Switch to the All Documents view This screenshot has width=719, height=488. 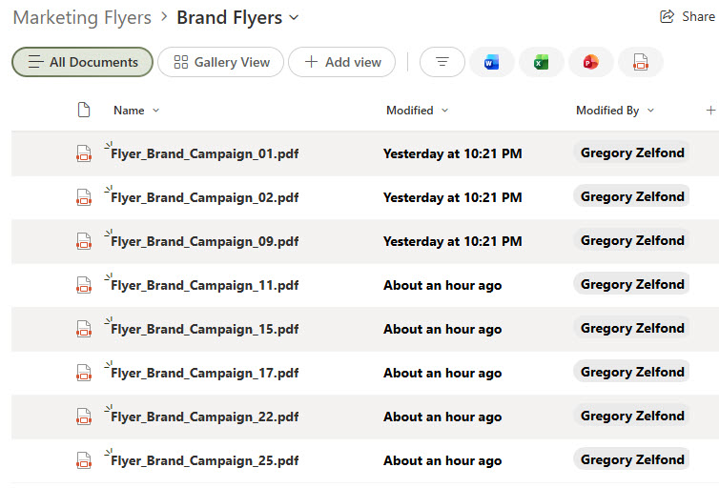pyautogui.click(x=82, y=62)
